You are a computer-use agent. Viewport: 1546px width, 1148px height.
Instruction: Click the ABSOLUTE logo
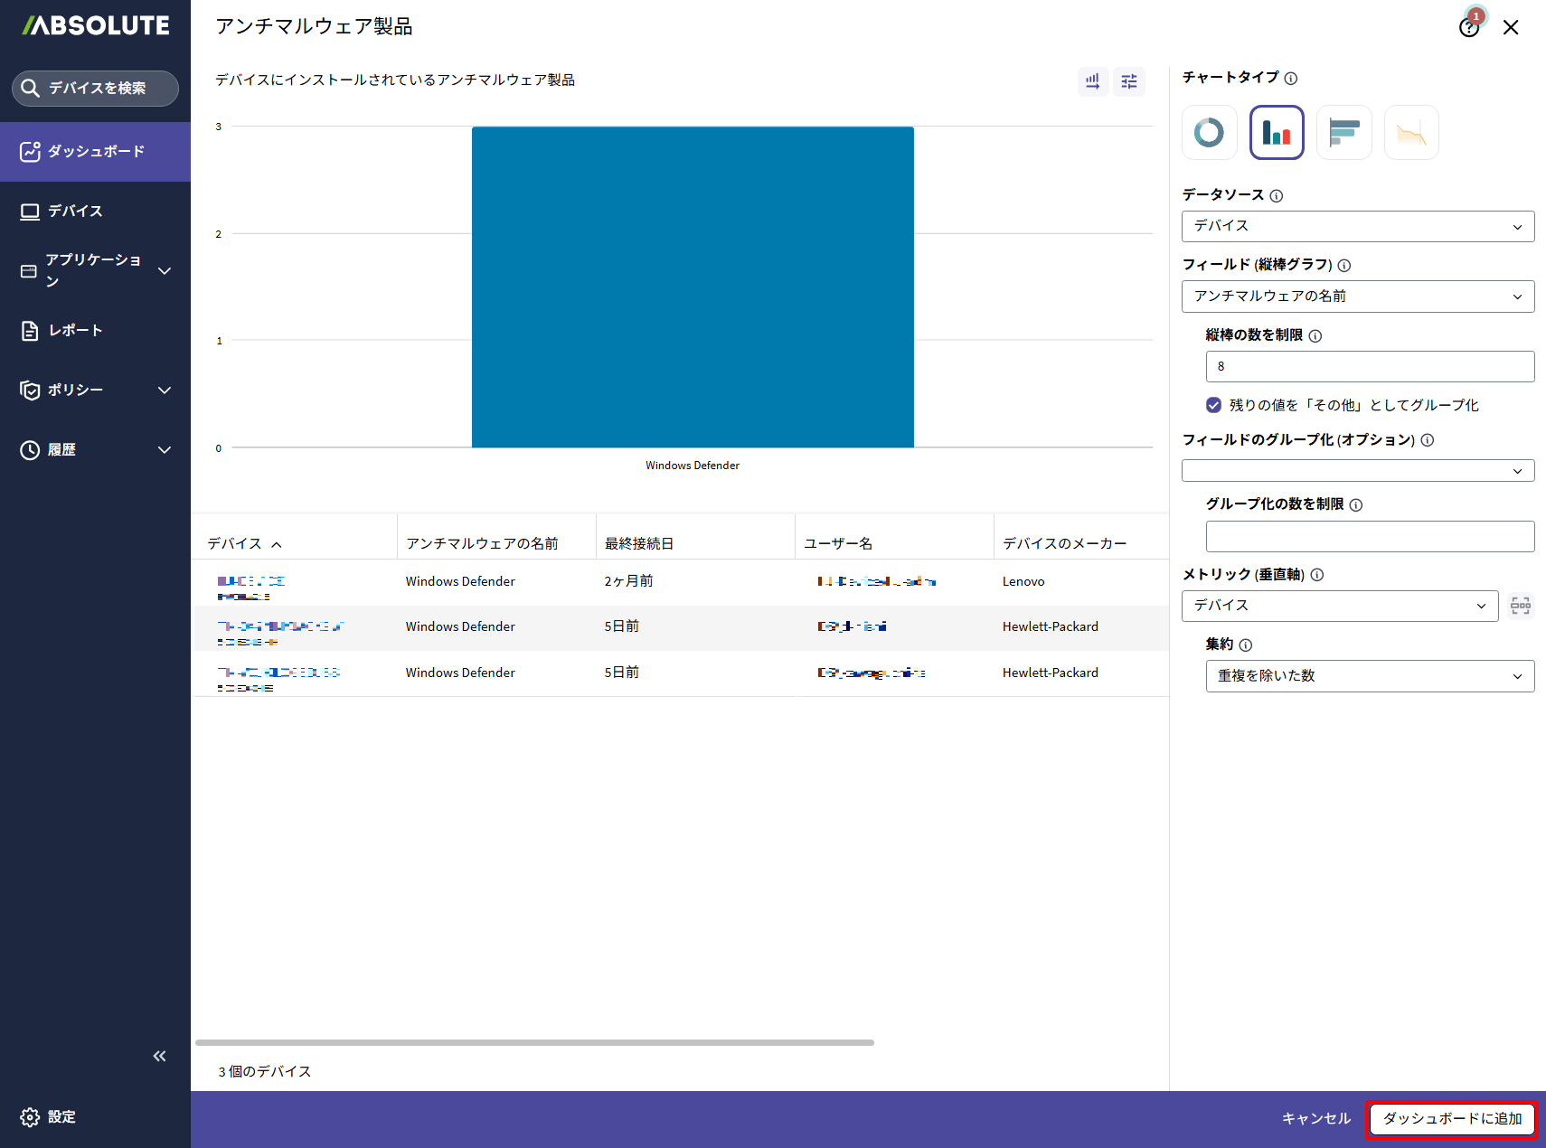pyautogui.click(x=96, y=25)
